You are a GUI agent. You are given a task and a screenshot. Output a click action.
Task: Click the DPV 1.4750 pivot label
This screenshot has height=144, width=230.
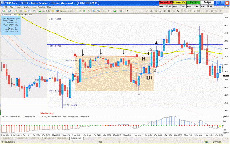tap(55, 46)
